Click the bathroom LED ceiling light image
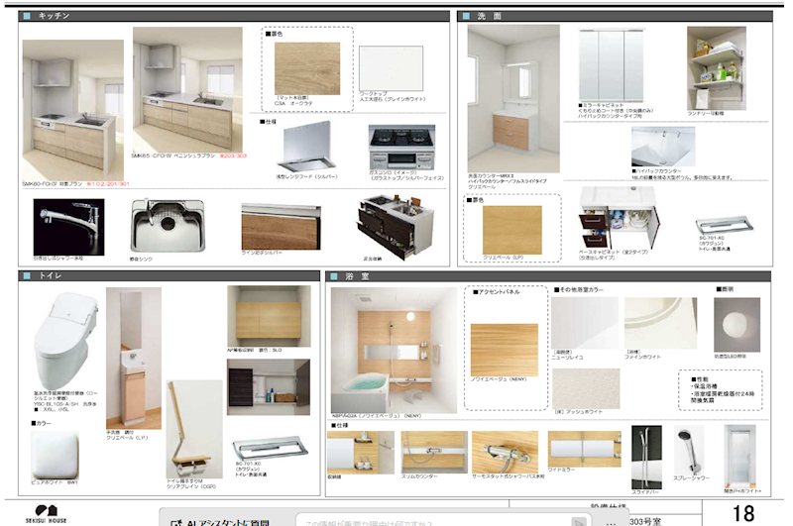This screenshot has height=526, width=793. (736, 325)
